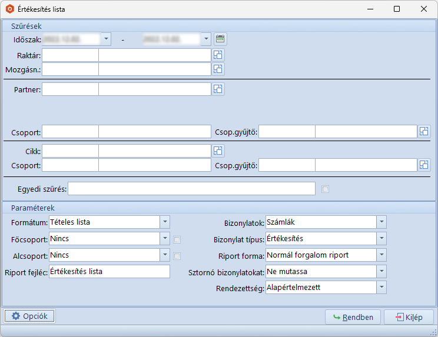The height and width of the screenshot is (337, 438).
Task: Click the app icon in title bar
Action: coord(9,9)
